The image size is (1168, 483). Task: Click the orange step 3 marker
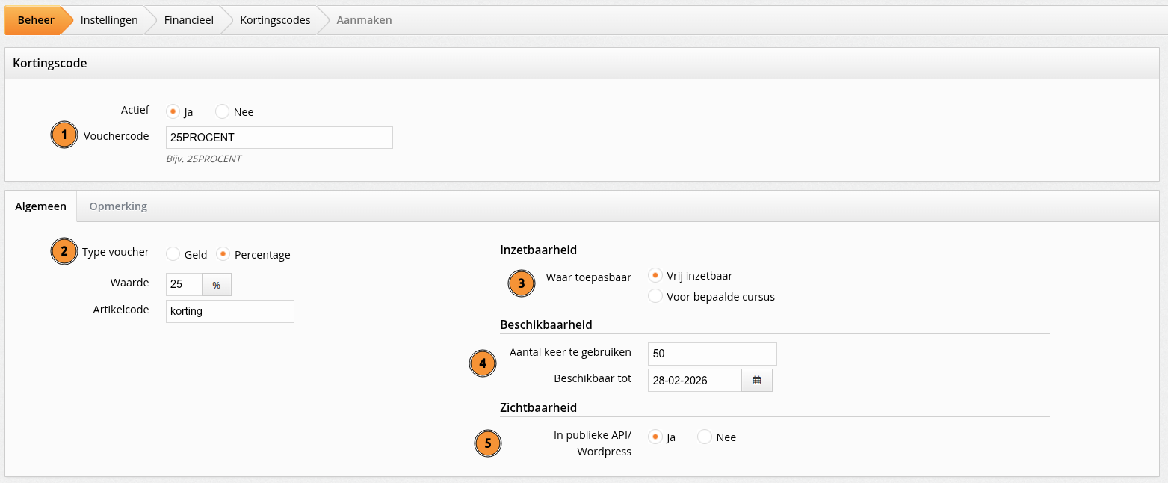click(x=522, y=283)
